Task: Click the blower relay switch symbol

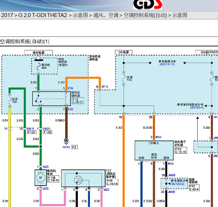Action: [38, 99]
